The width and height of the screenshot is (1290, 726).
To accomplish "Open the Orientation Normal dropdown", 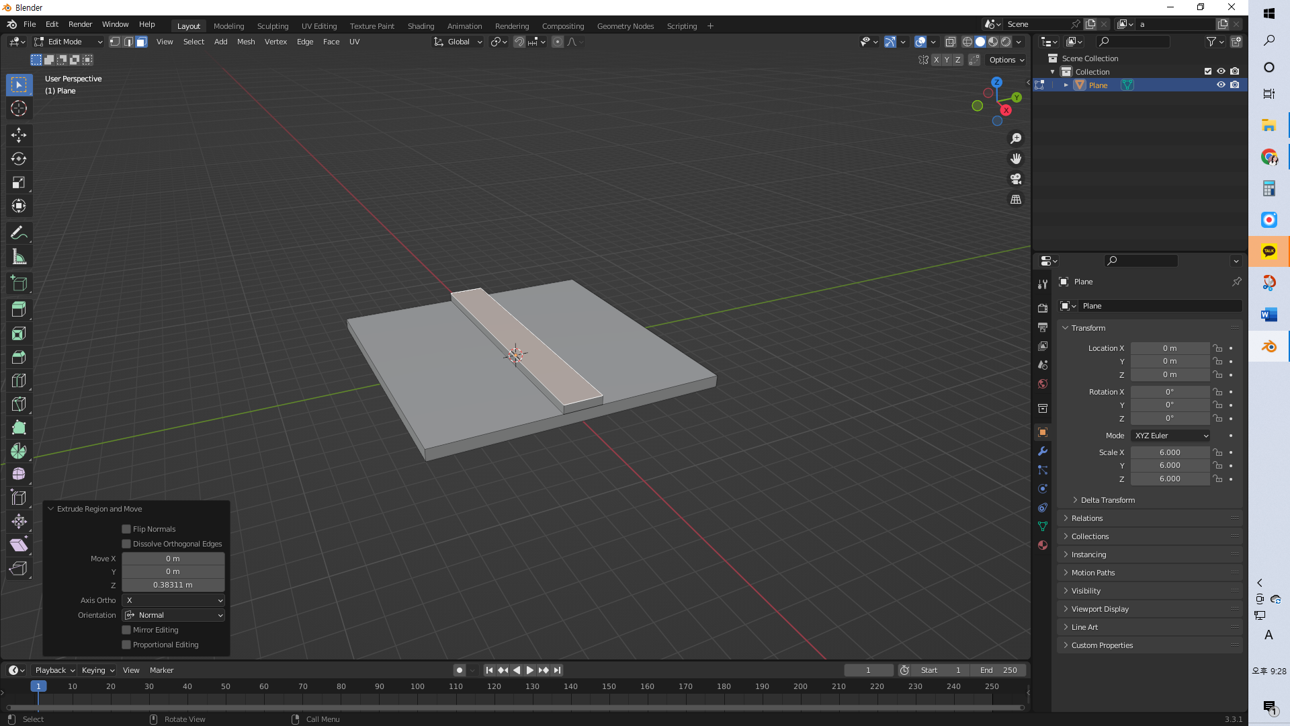I will (x=173, y=615).
